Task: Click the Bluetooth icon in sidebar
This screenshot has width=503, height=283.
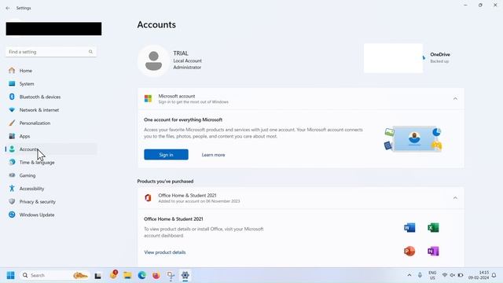Action: click(12, 97)
